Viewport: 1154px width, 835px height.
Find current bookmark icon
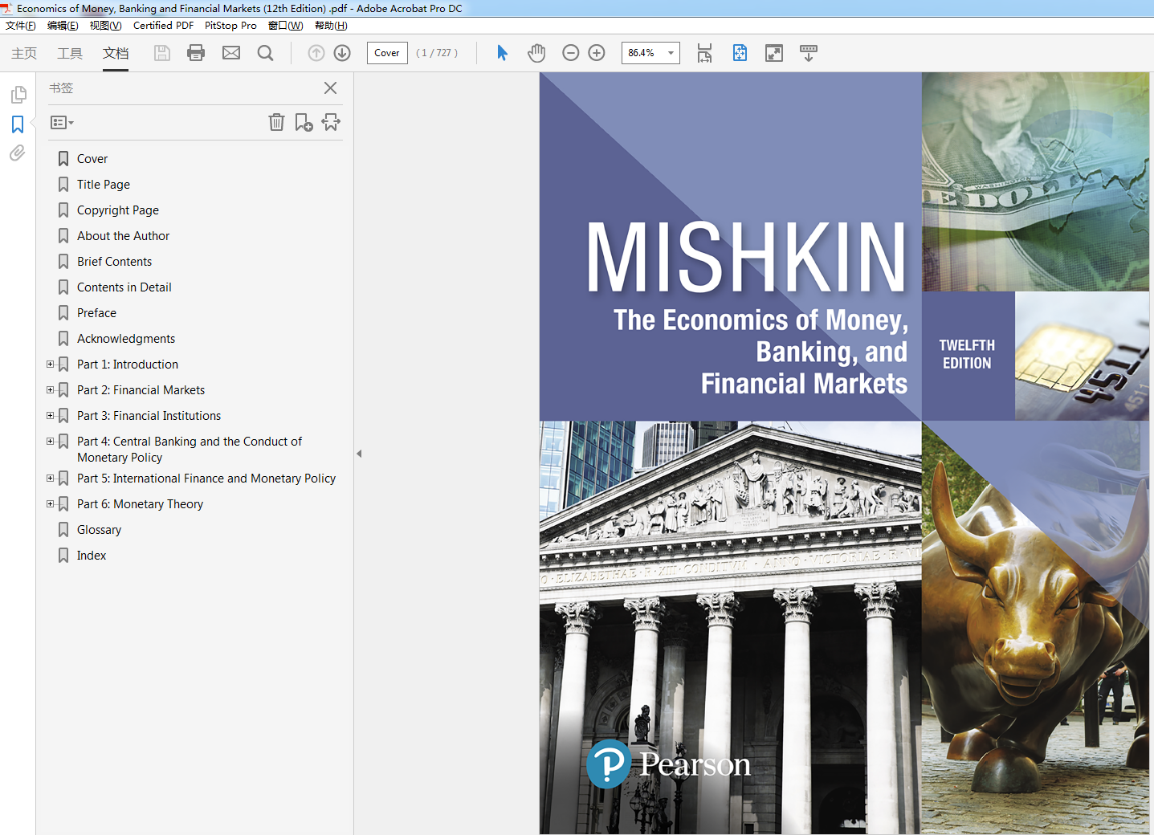click(331, 122)
